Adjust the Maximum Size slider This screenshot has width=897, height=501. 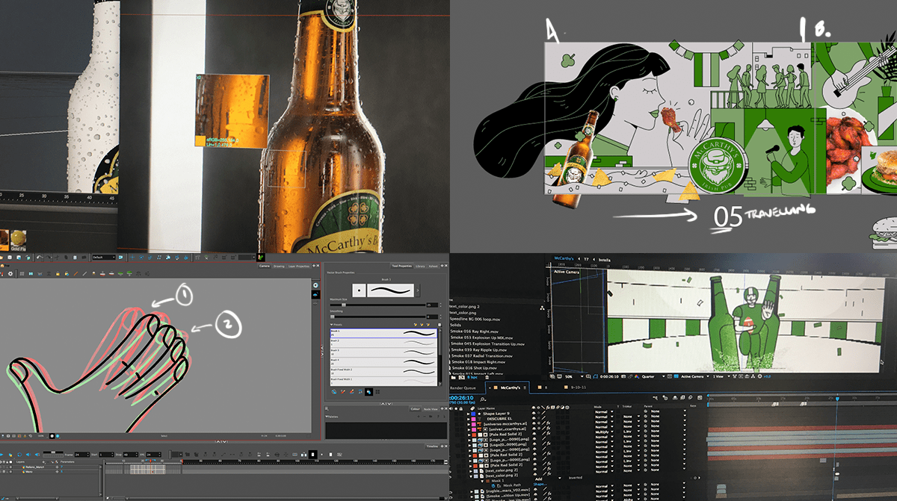377,305
